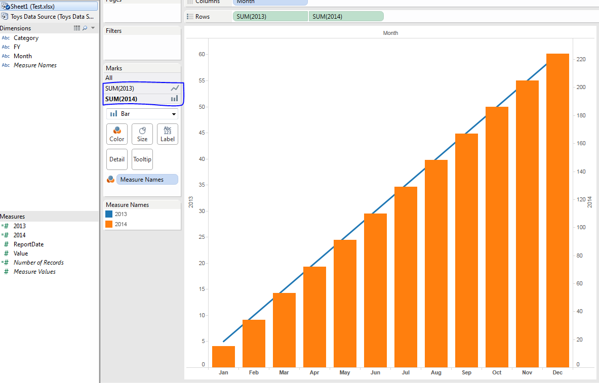Select the Sheet1 (Test.xlsx) data source
This screenshot has height=383, width=599.
48,6
